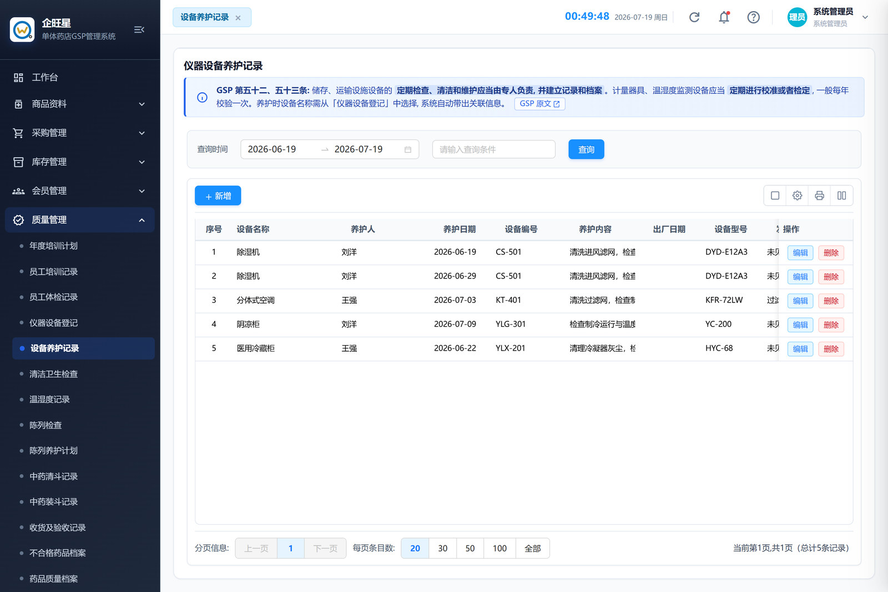Click the 企旺星 app logo
888x592 pixels.
click(22, 29)
